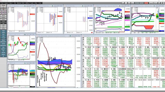Select S.HON in the quote board
This screenshot has height=92, width=165.
pos(122,47)
